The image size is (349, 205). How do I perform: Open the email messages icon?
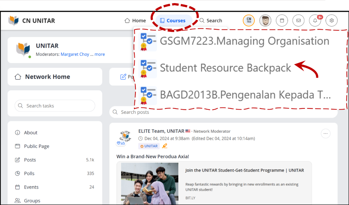298,21
